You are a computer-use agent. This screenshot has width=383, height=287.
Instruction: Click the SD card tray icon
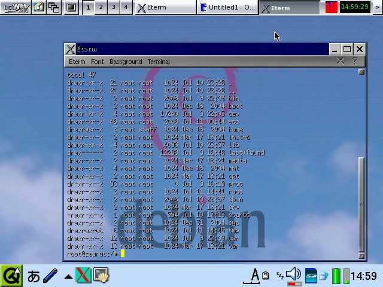tap(311, 276)
